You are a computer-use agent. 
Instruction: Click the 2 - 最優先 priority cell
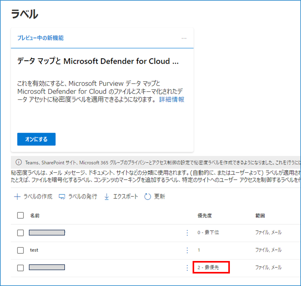208,268
